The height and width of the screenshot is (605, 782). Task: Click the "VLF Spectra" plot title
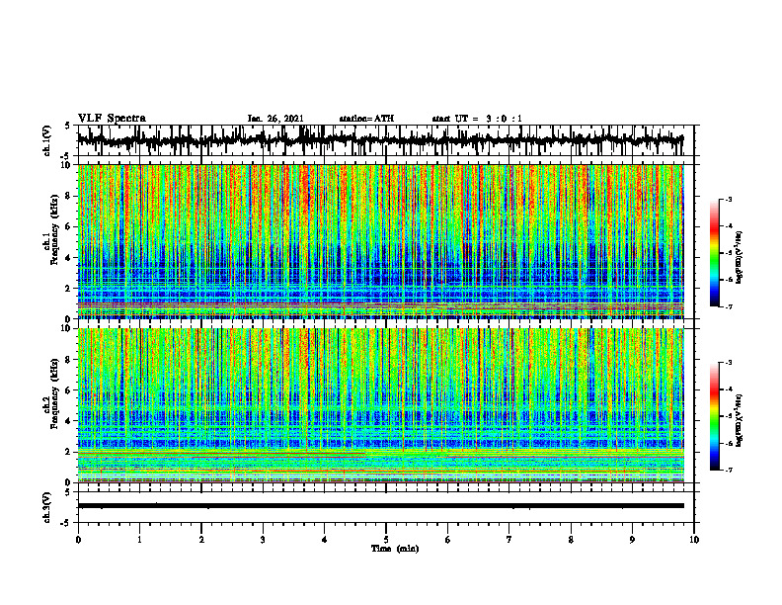click(x=112, y=119)
